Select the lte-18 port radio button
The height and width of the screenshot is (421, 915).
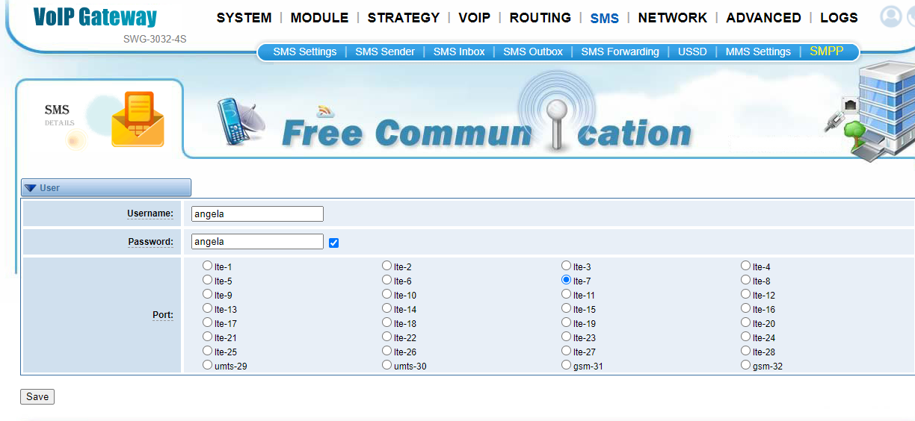click(386, 322)
